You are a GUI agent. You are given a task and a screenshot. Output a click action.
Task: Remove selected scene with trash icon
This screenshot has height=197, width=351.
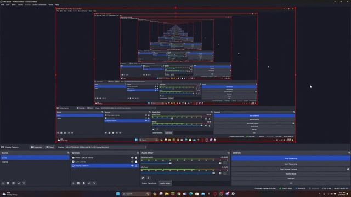click(8, 183)
